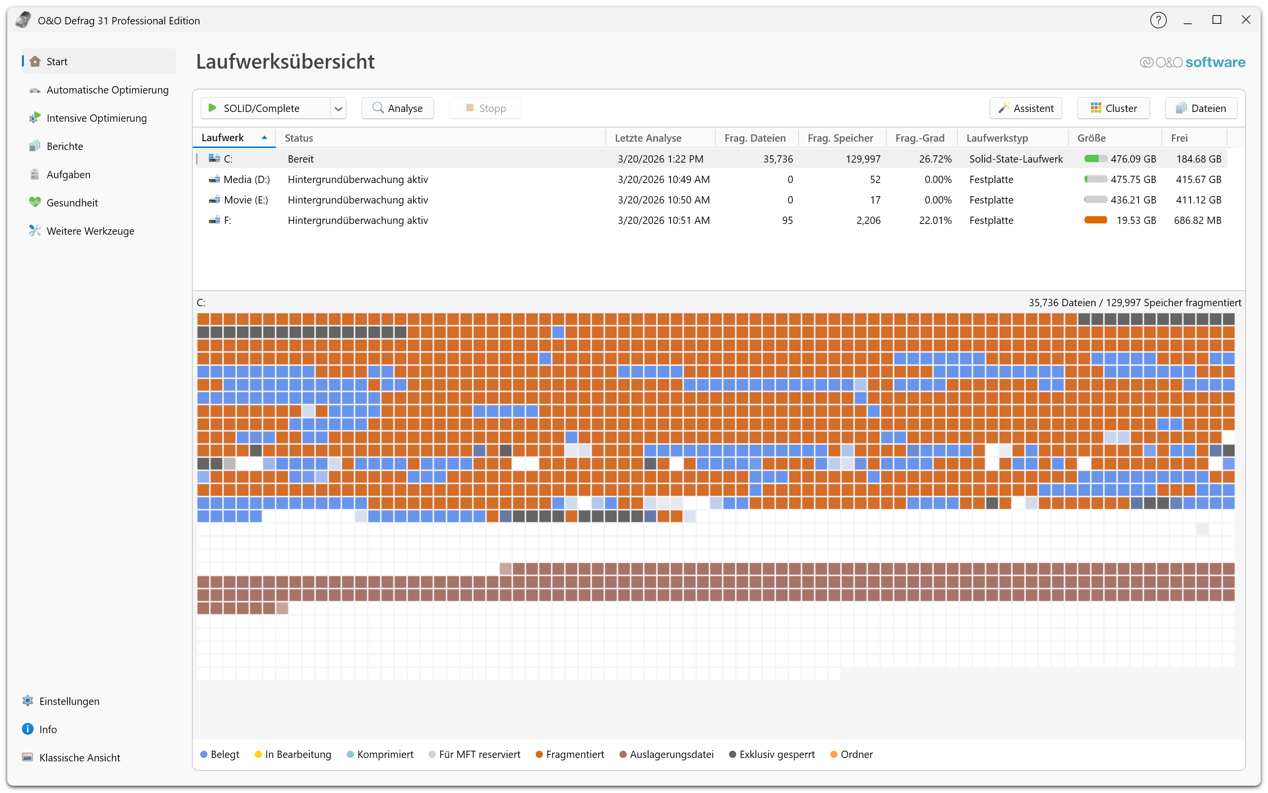Open Weitere Werkzeuge tools

[x=90, y=231]
